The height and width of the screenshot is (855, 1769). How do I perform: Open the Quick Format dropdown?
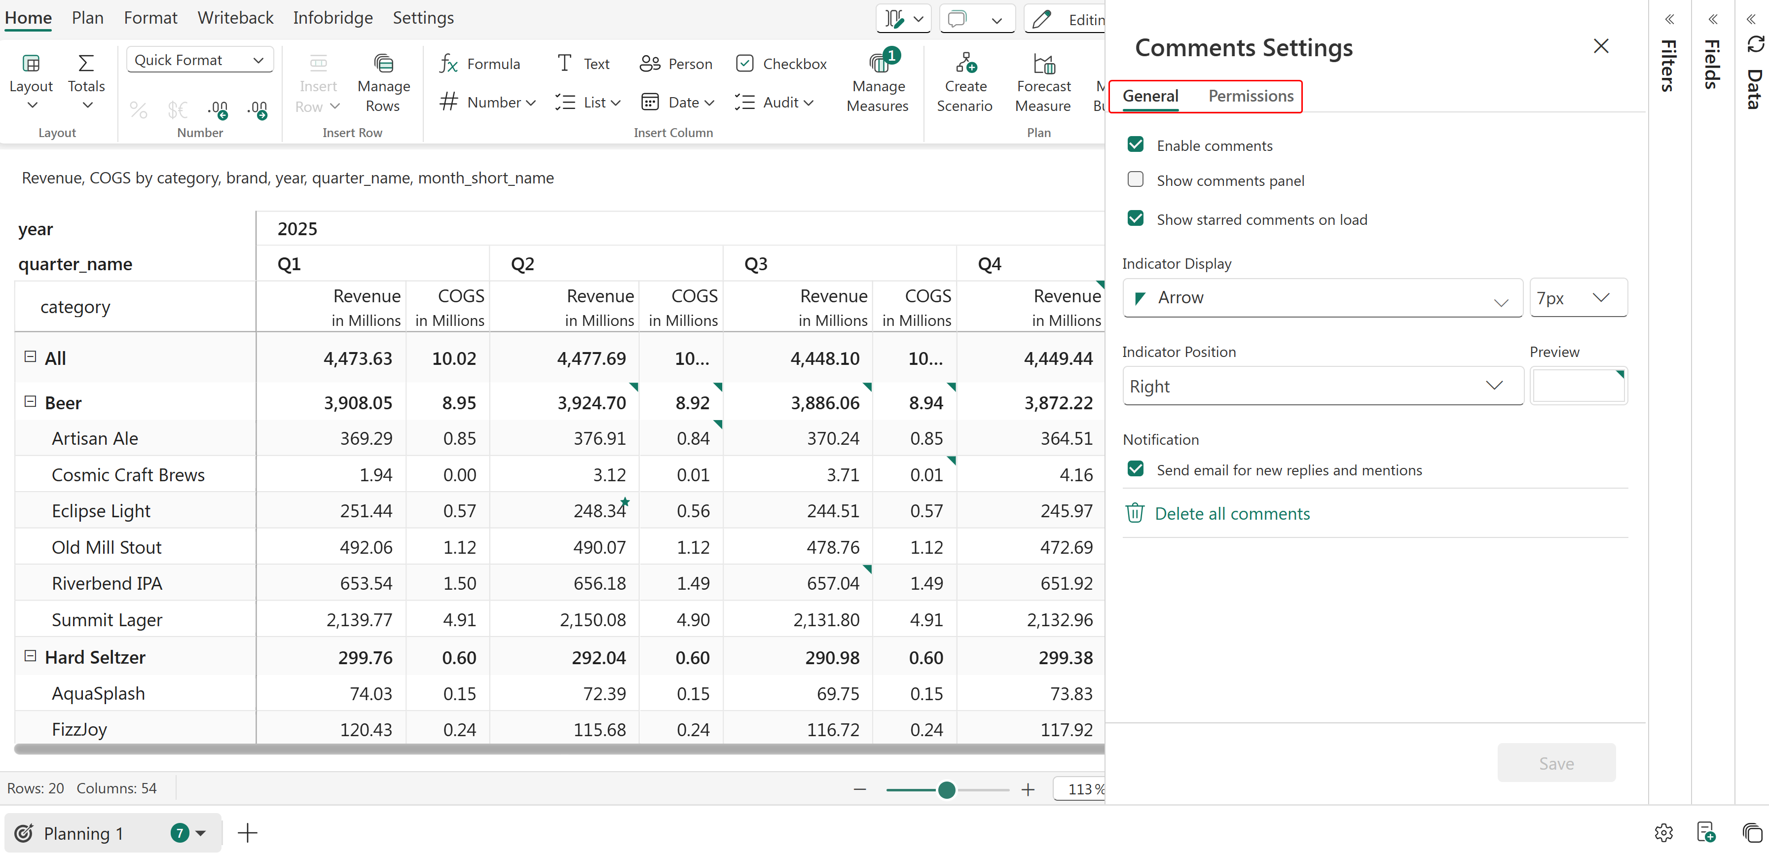coord(199,60)
